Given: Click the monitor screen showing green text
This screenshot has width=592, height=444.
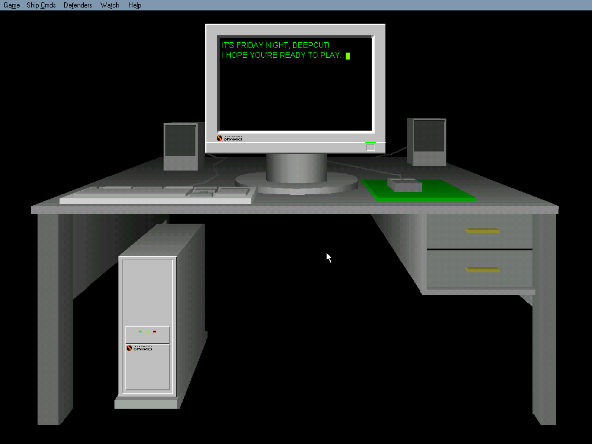Looking at the screenshot, I should click(x=295, y=84).
